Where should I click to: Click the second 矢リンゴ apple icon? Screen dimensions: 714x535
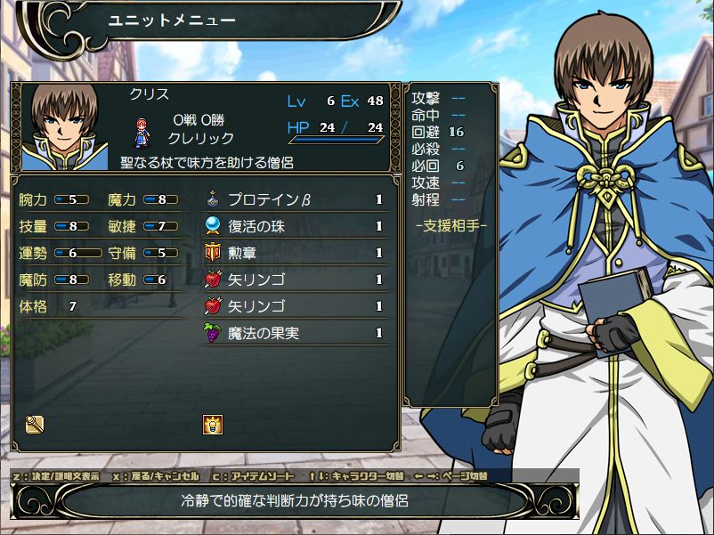point(213,306)
